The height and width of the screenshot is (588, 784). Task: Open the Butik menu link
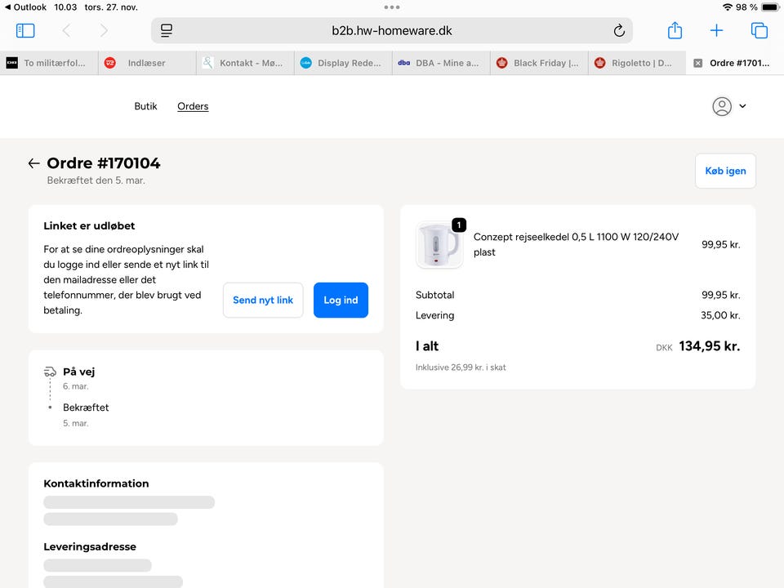pyautogui.click(x=145, y=106)
